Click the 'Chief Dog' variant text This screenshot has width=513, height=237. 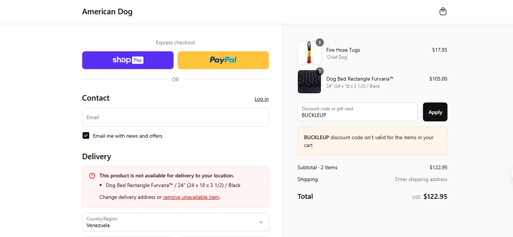337,57
